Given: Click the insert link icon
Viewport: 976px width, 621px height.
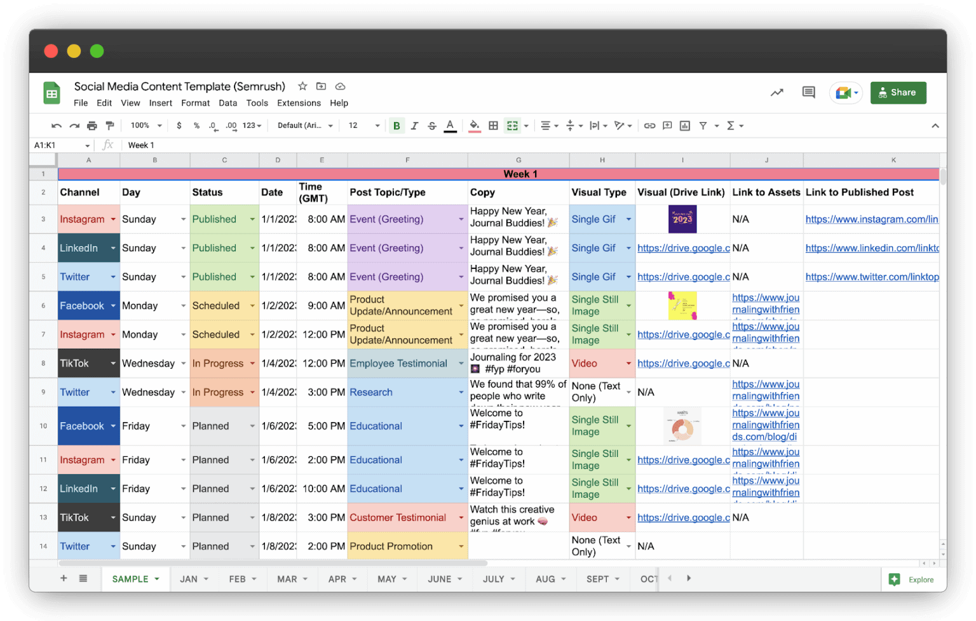Looking at the screenshot, I should tap(649, 126).
